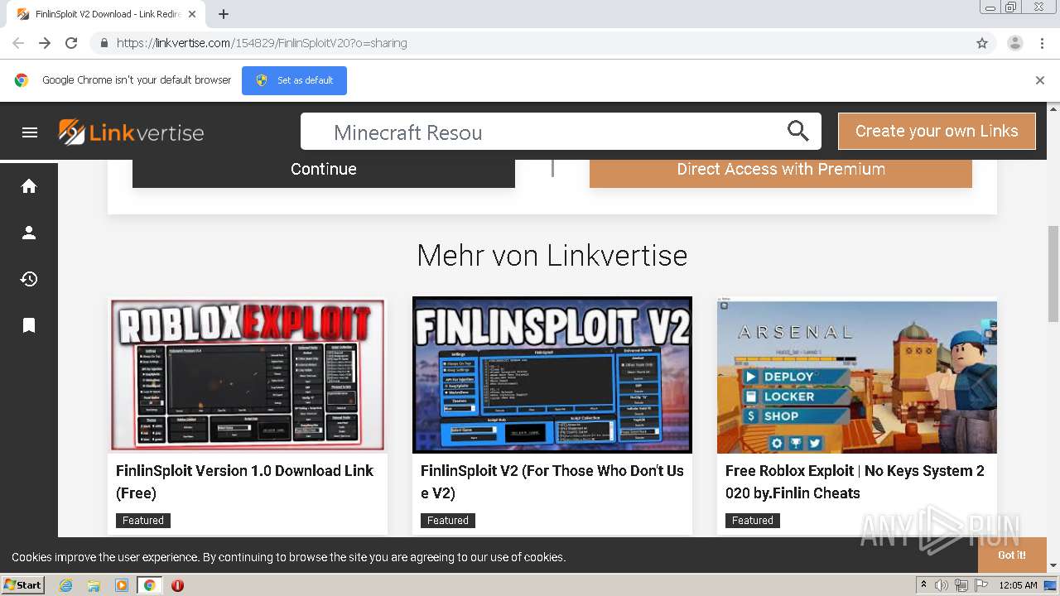Open the Arsenal game thumbnail

[857, 375]
